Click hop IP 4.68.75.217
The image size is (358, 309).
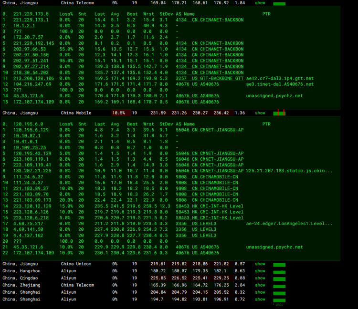click(x=29, y=224)
